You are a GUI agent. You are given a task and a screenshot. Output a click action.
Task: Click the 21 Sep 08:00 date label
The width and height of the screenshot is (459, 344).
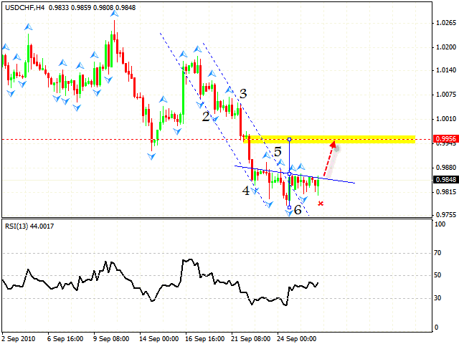251,339
